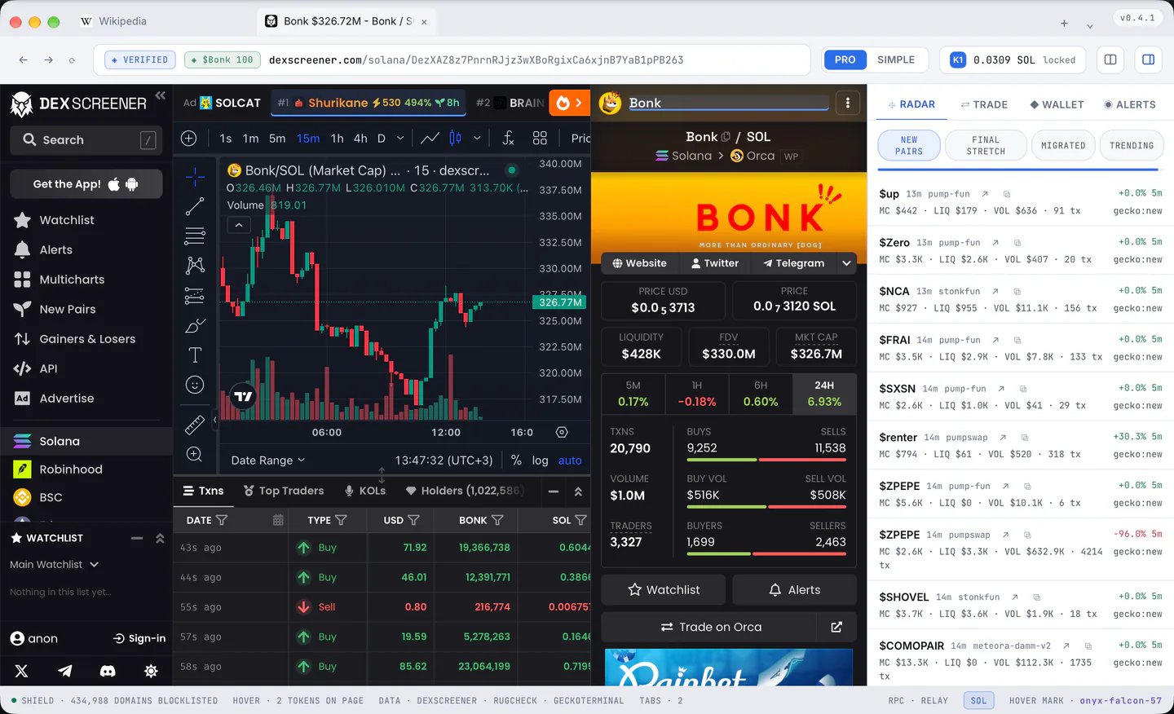Open the Holders tab

tap(464, 491)
